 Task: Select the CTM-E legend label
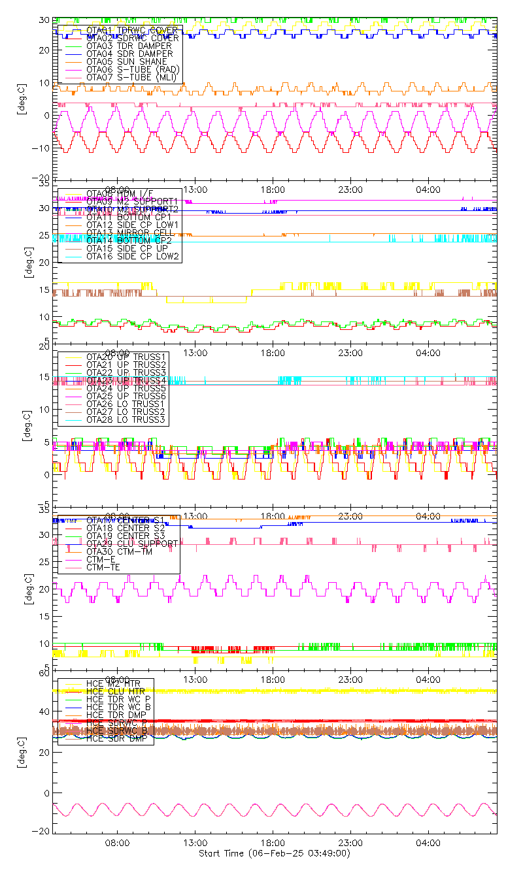pyautogui.click(x=101, y=559)
